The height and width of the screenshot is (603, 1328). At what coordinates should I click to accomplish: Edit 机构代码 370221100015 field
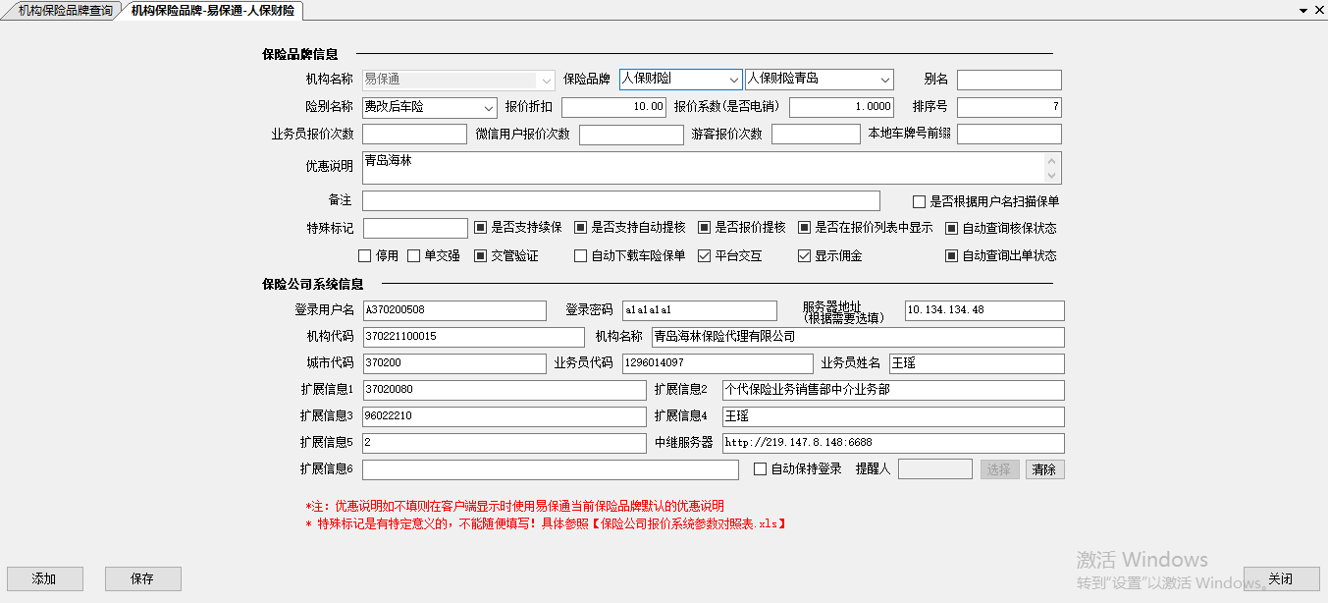[x=474, y=337]
